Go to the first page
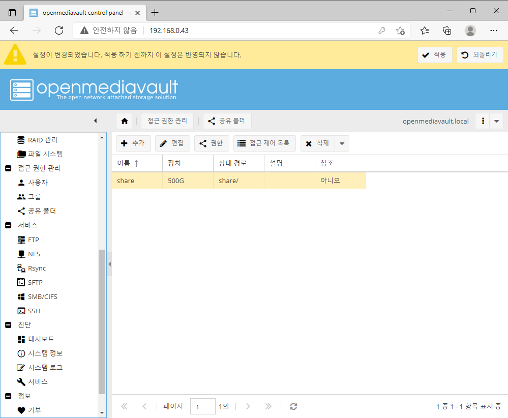Screen dimensions: 508x418 point(124,406)
